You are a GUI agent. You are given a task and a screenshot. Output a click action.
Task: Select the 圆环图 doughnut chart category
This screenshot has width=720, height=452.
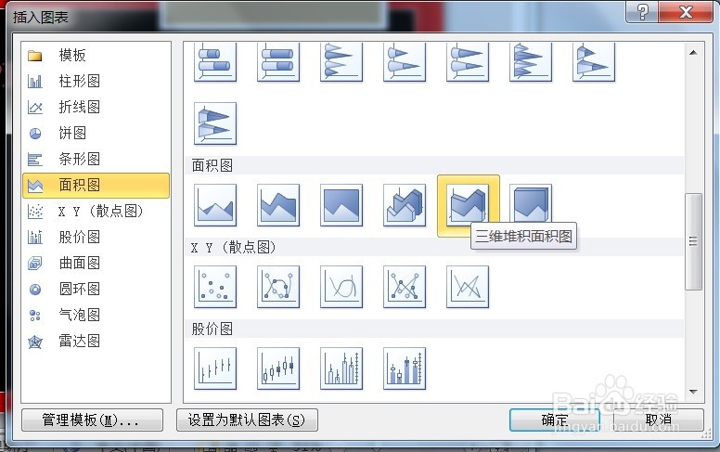[96, 289]
